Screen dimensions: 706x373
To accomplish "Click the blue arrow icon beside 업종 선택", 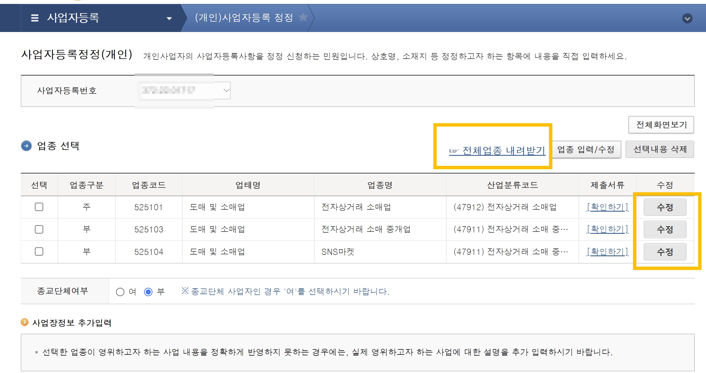I will (x=26, y=146).
